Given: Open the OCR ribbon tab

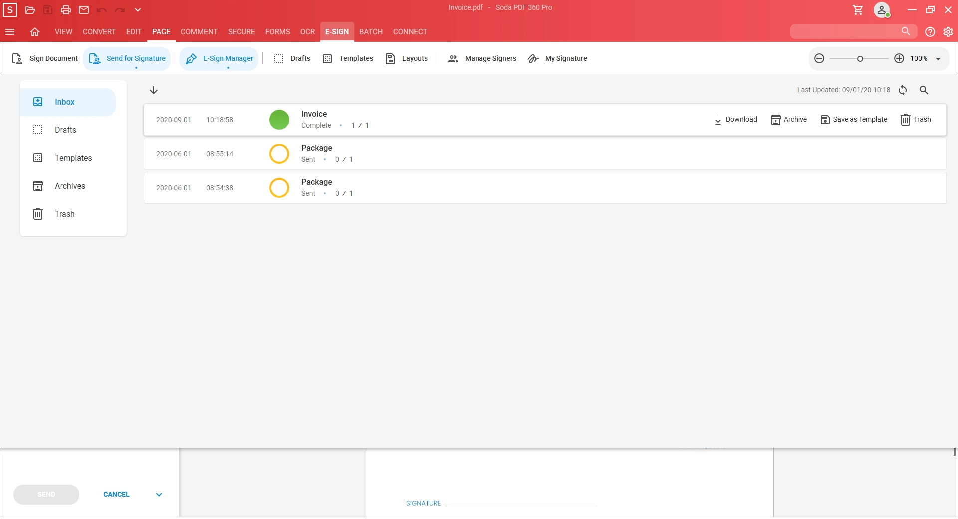Looking at the screenshot, I should [x=308, y=32].
